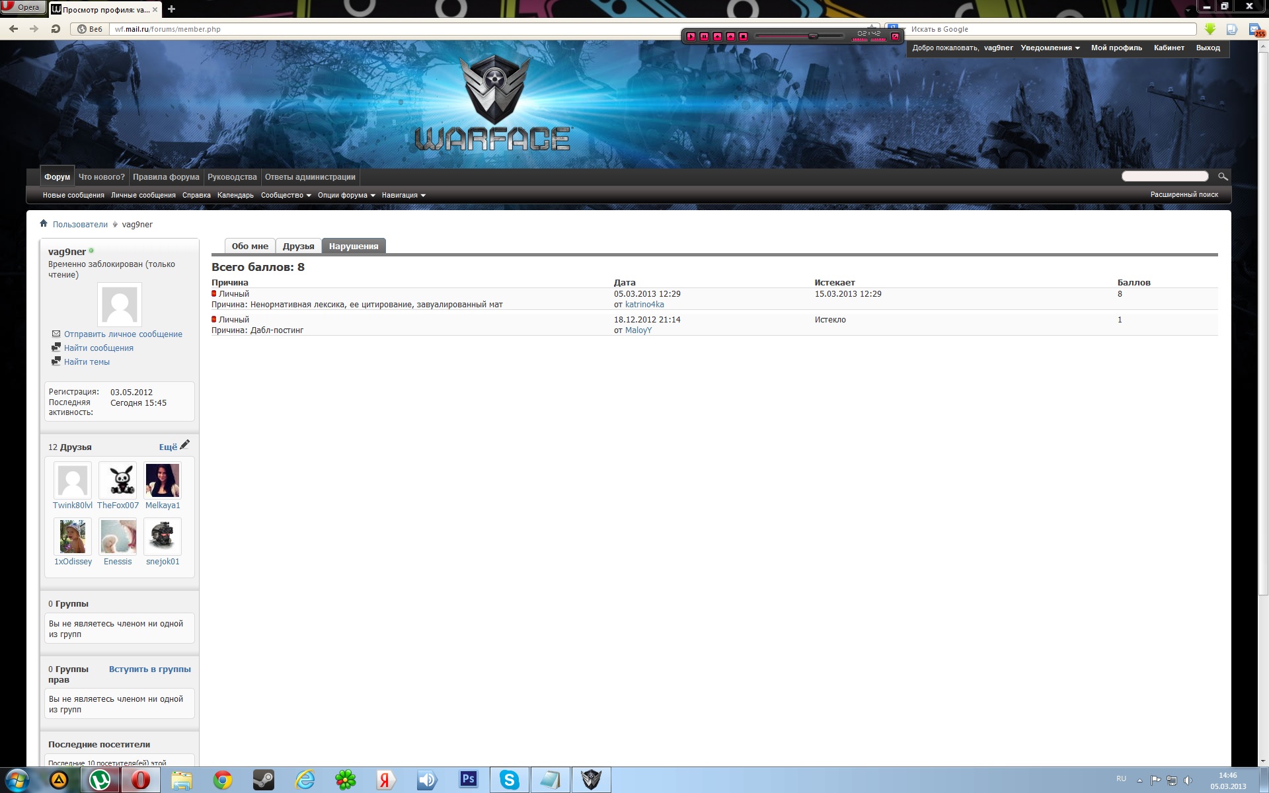
Task: Select the Форум navigation tab
Action: (57, 176)
